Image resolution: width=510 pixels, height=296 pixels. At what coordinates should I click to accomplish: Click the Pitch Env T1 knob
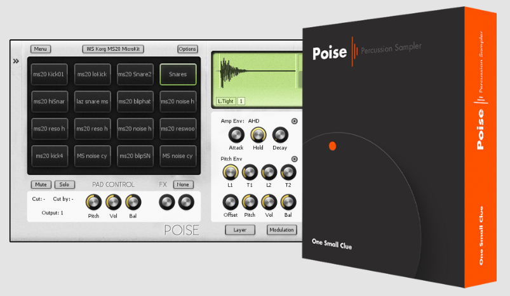tap(250, 172)
